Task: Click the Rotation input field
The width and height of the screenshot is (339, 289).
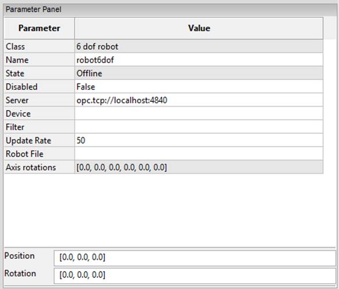Action: [x=195, y=276]
